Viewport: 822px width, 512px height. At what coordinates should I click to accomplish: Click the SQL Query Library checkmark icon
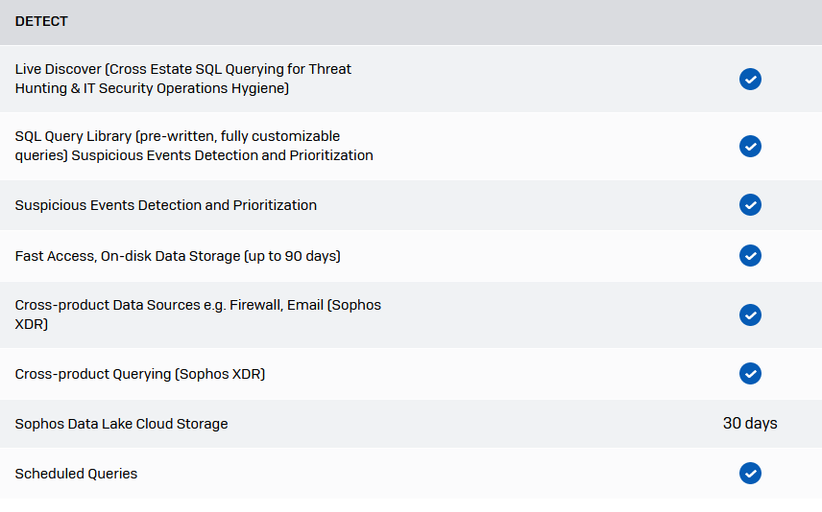coord(750,146)
